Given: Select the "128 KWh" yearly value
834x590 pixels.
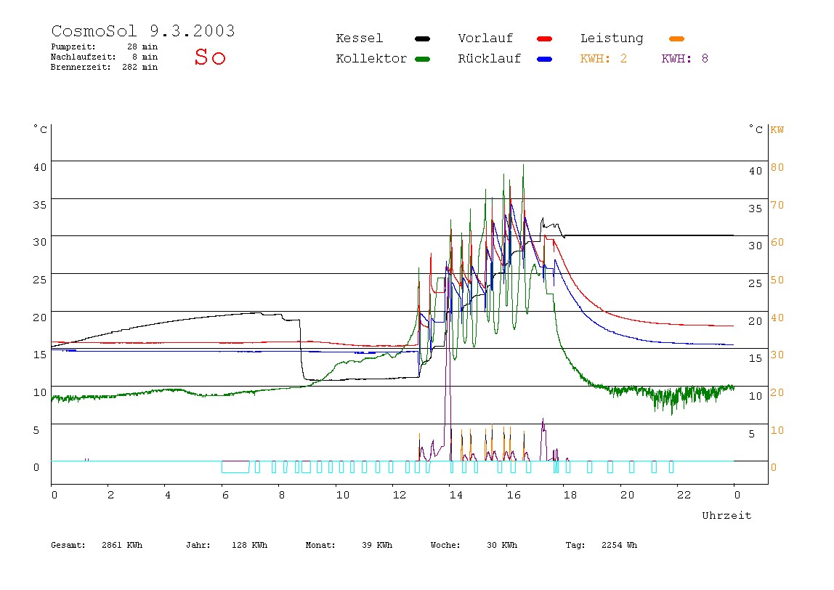Looking at the screenshot, I should [x=249, y=545].
